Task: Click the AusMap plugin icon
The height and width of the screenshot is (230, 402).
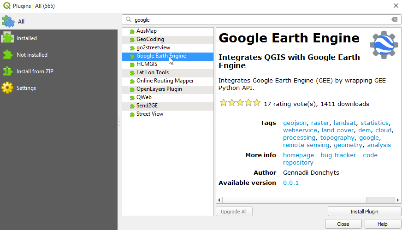Action: click(132, 31)
